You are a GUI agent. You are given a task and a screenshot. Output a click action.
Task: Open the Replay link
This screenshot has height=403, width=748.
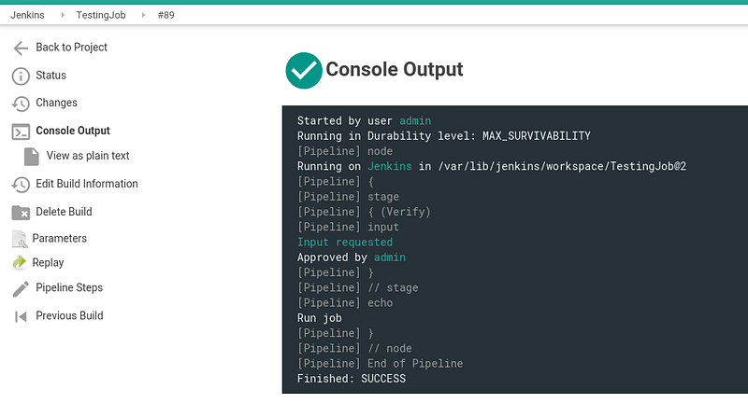point(48,263)
